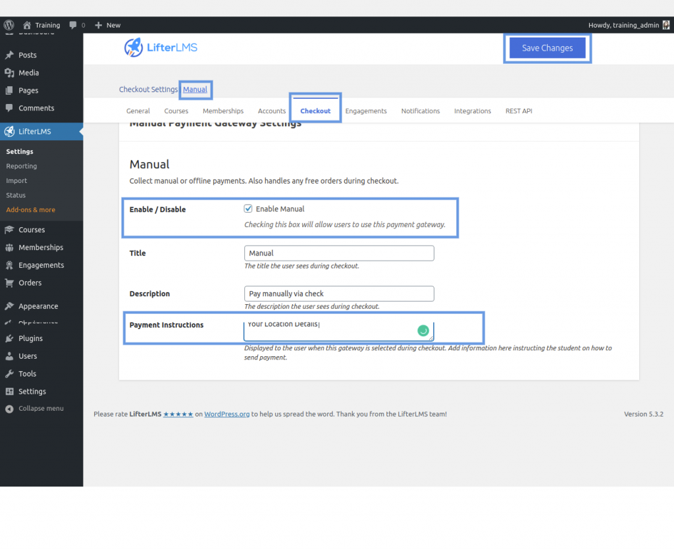This screenshot has height=549, width=674.
Task: Click the Howdy, training_admin text
Action: click(x=623, y=25)
